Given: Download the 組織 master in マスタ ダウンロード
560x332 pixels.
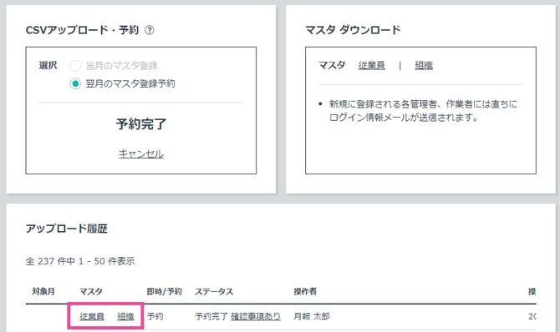Looking at the screenshot, I should (x=424, y=66).
